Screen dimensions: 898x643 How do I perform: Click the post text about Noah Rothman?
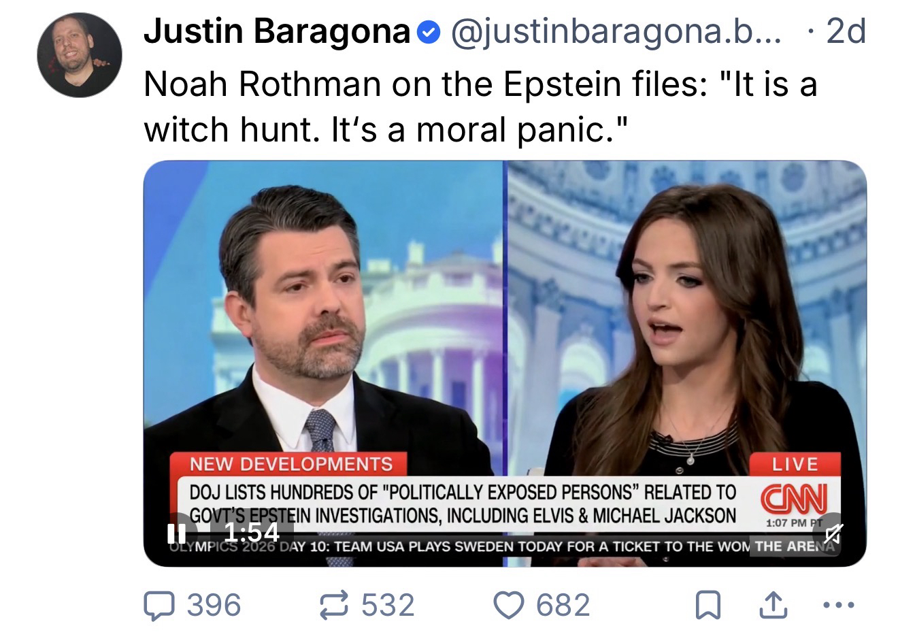click(480, 106)
